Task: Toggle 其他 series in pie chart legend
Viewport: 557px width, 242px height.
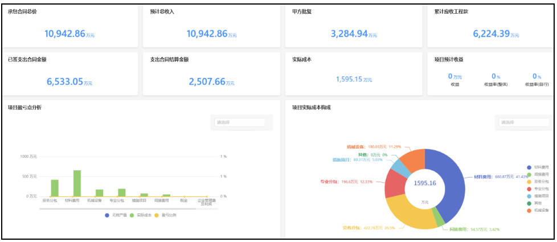Action: click(535, 203)
